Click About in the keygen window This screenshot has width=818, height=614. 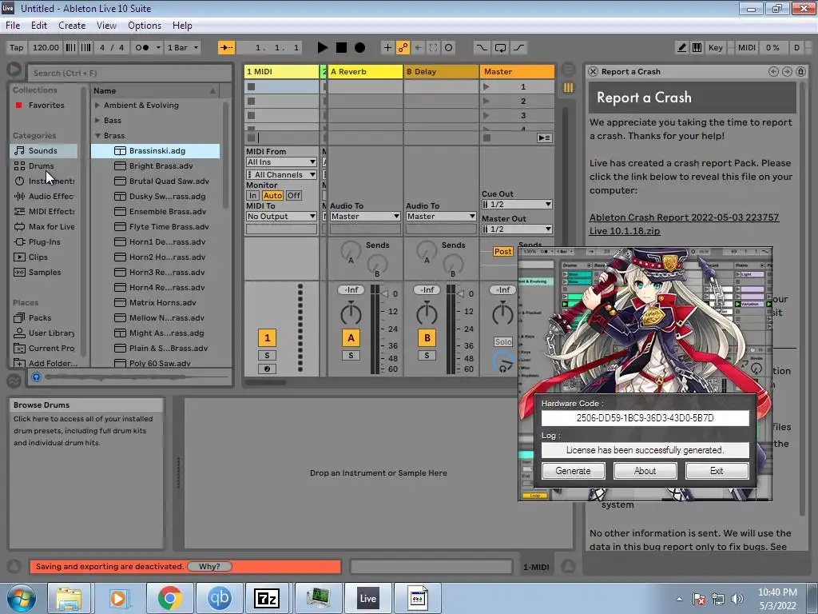click(645, 470)
